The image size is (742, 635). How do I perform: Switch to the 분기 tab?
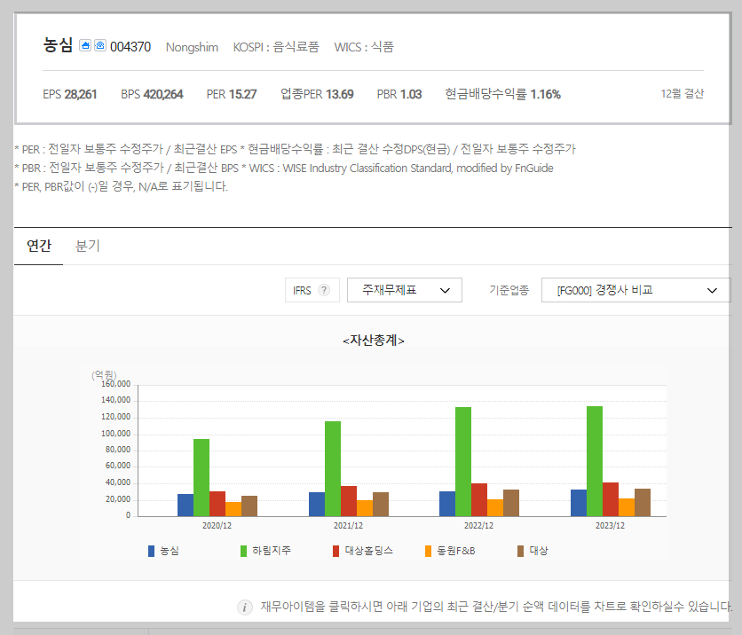pos(88,246)
